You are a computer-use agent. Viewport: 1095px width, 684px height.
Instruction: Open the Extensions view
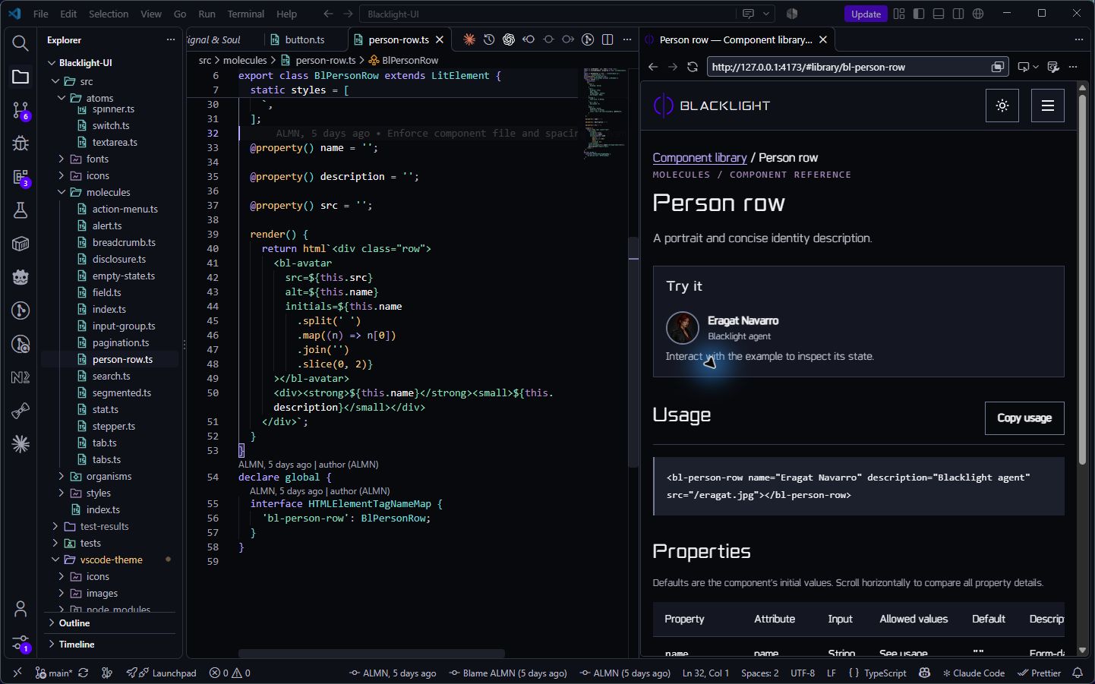tap(21, 177)
